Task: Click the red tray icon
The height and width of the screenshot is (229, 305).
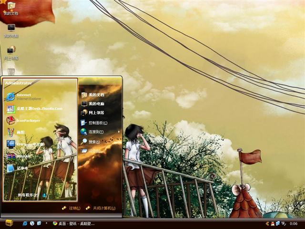Action: coord(273,224)
